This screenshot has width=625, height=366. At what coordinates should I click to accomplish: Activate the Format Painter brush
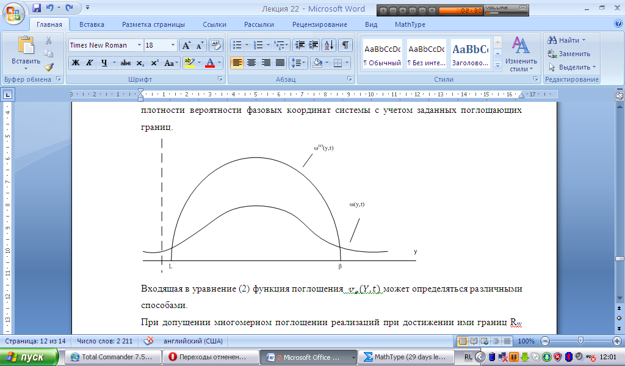[49, 67]
